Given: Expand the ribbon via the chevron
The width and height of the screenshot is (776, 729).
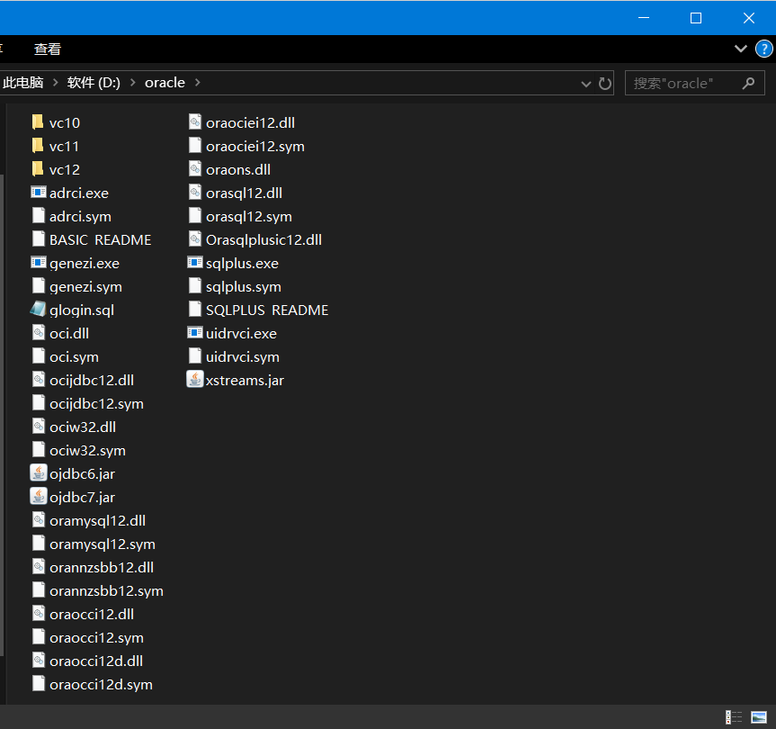Looking at the screenshot, I should pyautogui.click(x=740, y=49).
